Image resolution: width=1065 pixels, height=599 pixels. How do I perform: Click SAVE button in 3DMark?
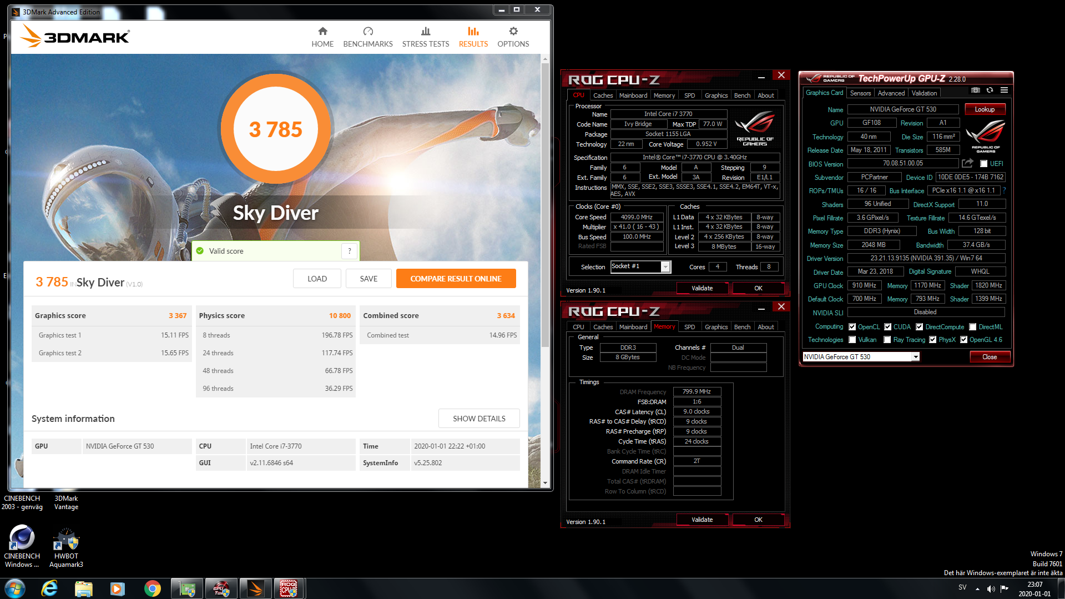pyautogui.click(x=369, y=279)
